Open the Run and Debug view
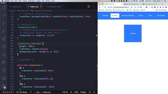This screenshot has height=94, width=168. click(4, 31)
